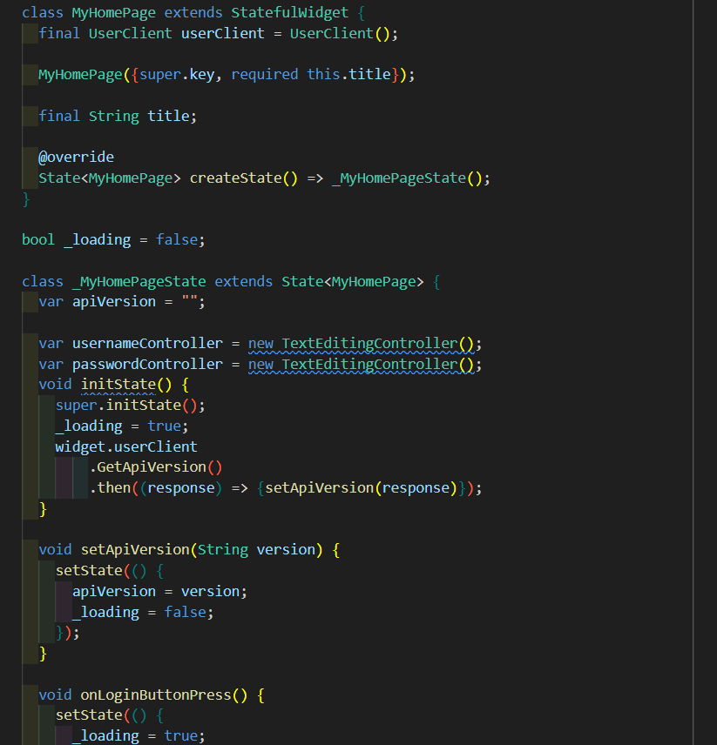Select the _loading global variable declaration
This screenshot has height=745, width=717.
97,239
